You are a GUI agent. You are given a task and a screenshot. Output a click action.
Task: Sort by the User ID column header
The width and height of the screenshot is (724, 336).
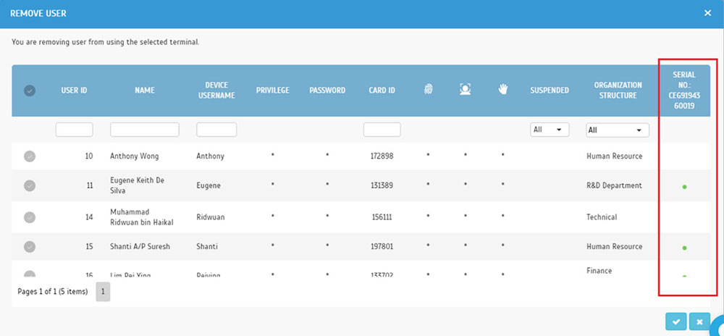coord(75,91)
